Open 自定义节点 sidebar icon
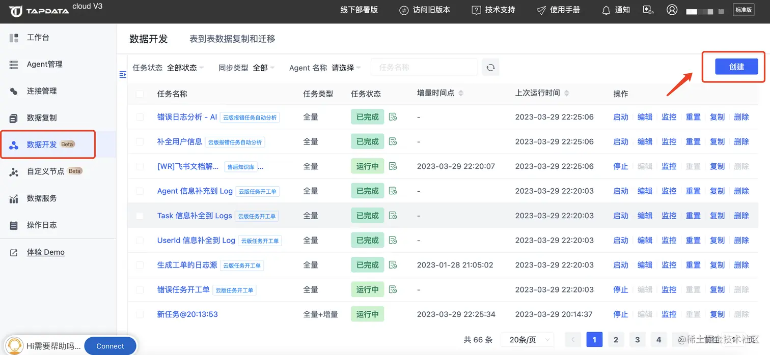This screenshot has width=770, height=355. point(14,172)
